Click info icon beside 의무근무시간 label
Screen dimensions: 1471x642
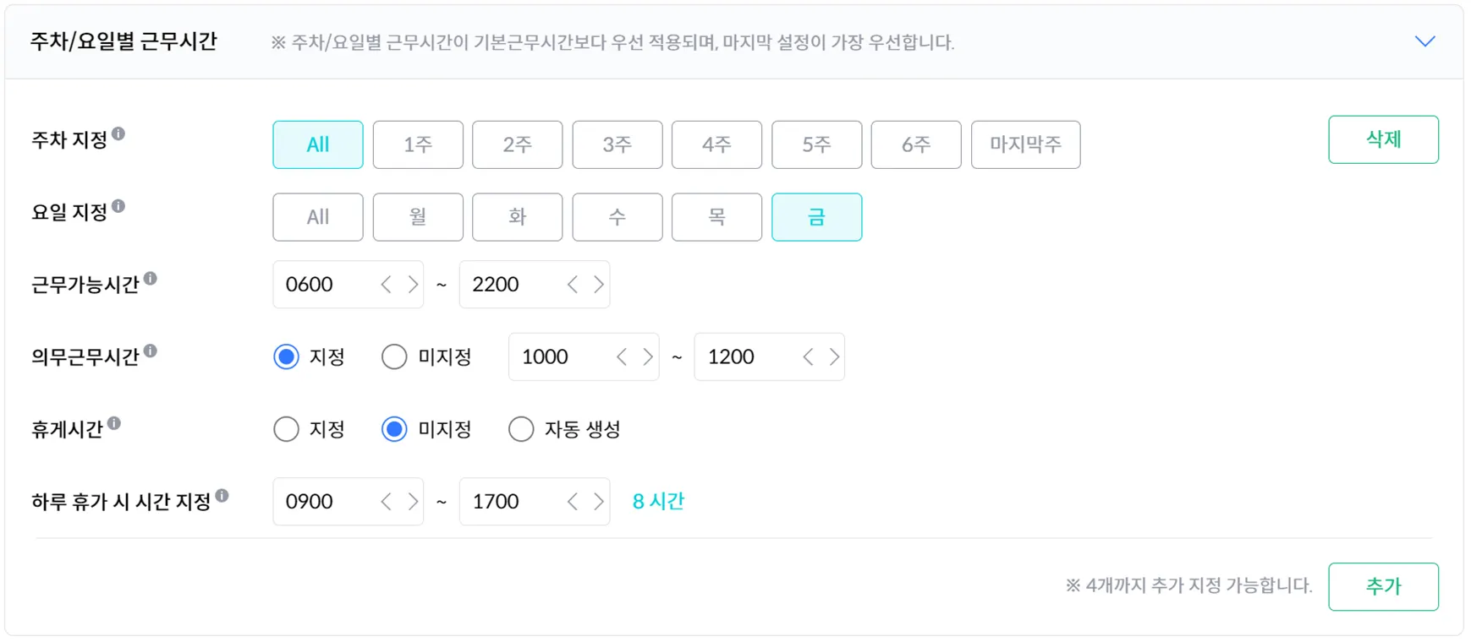[x=150, y=351]
